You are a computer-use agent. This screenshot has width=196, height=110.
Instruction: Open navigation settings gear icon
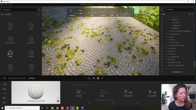[117, 15]
